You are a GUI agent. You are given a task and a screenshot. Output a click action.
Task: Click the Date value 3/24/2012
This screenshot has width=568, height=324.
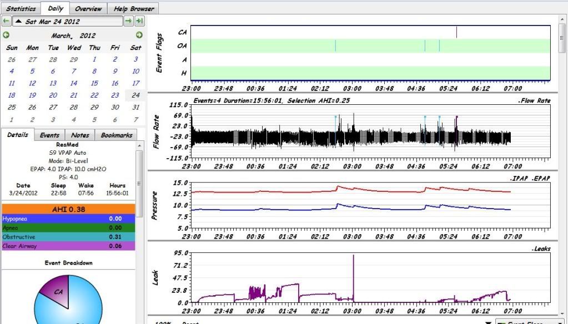click(23, 193)
